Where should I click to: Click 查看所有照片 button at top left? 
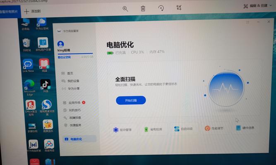click(x=9, y=12)
